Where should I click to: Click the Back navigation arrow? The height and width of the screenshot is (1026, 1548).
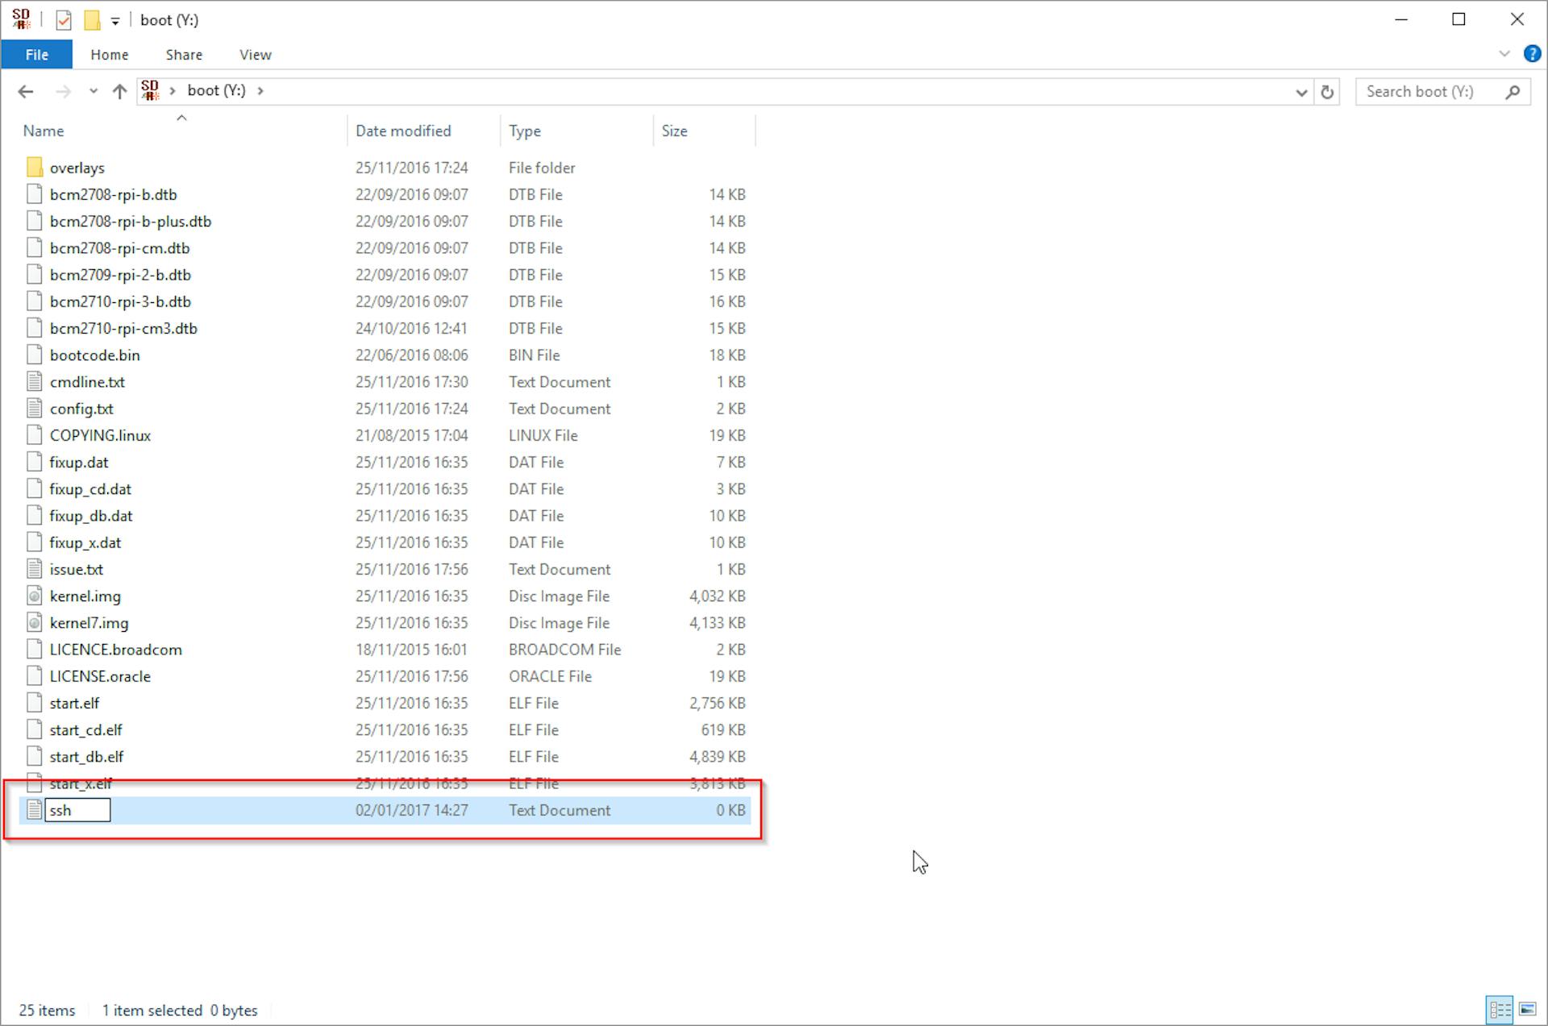26,92
